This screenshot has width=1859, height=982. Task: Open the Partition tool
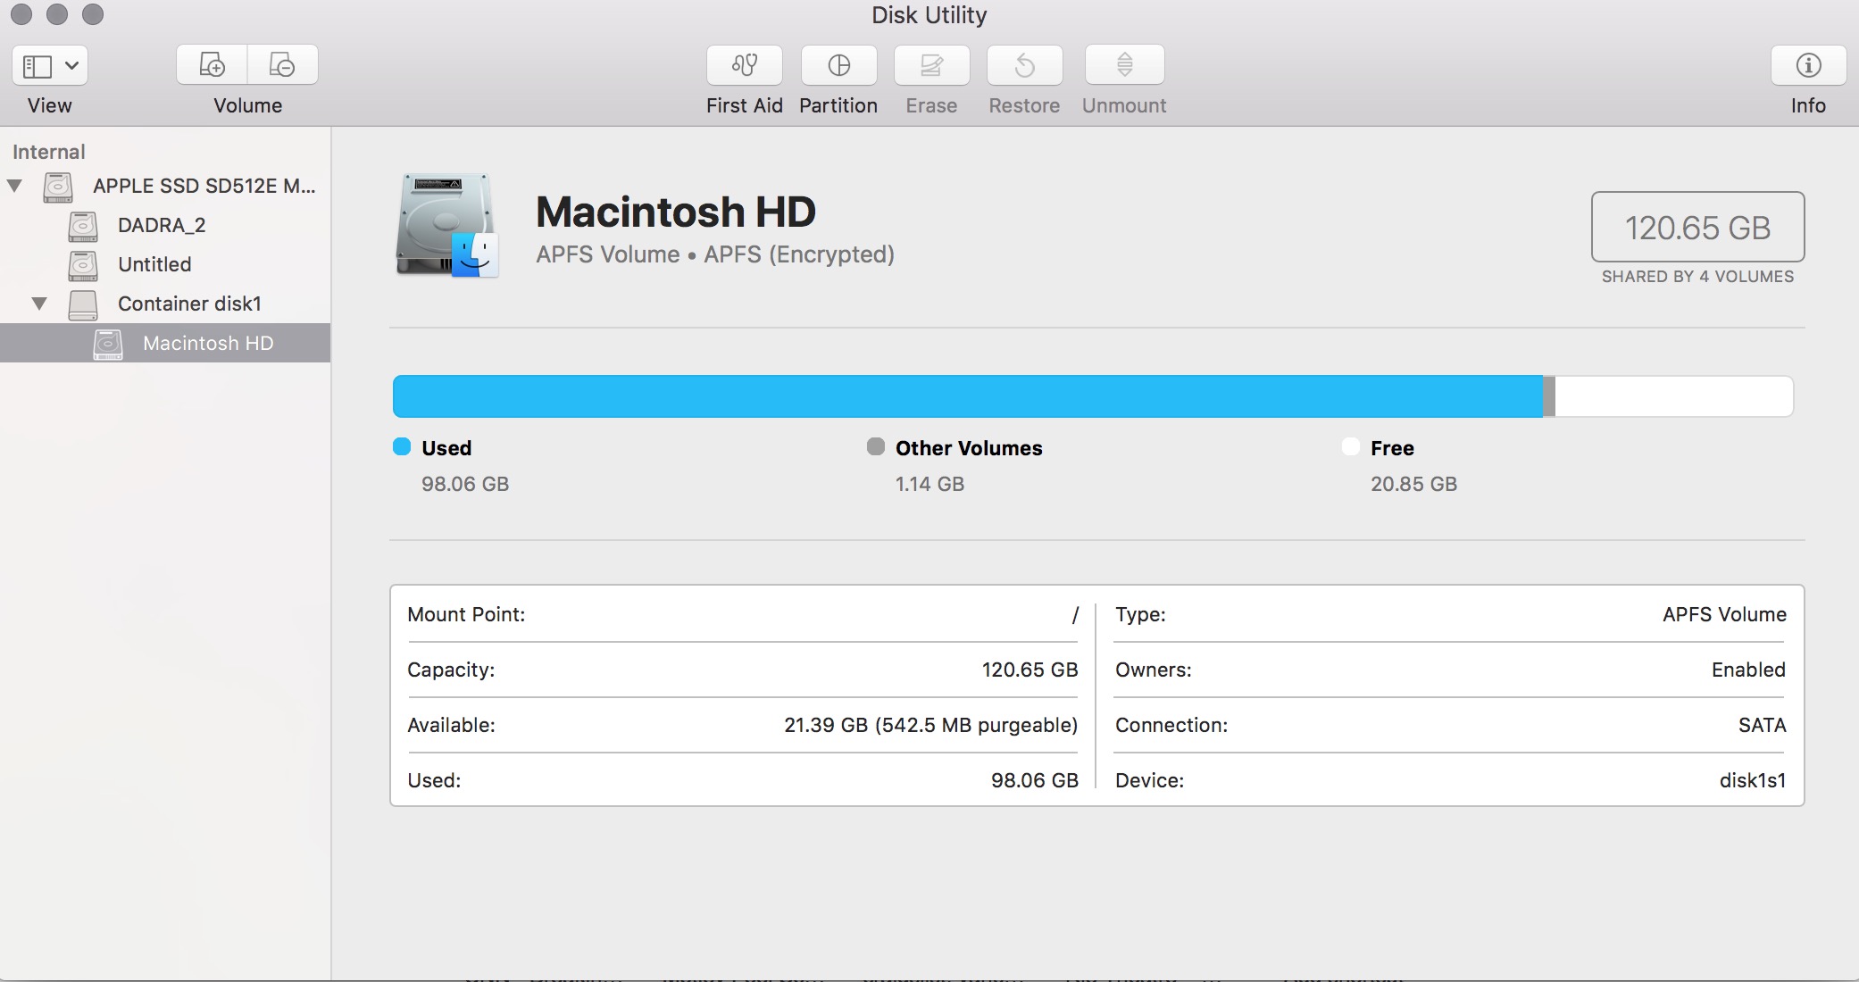tap(838, 65)
